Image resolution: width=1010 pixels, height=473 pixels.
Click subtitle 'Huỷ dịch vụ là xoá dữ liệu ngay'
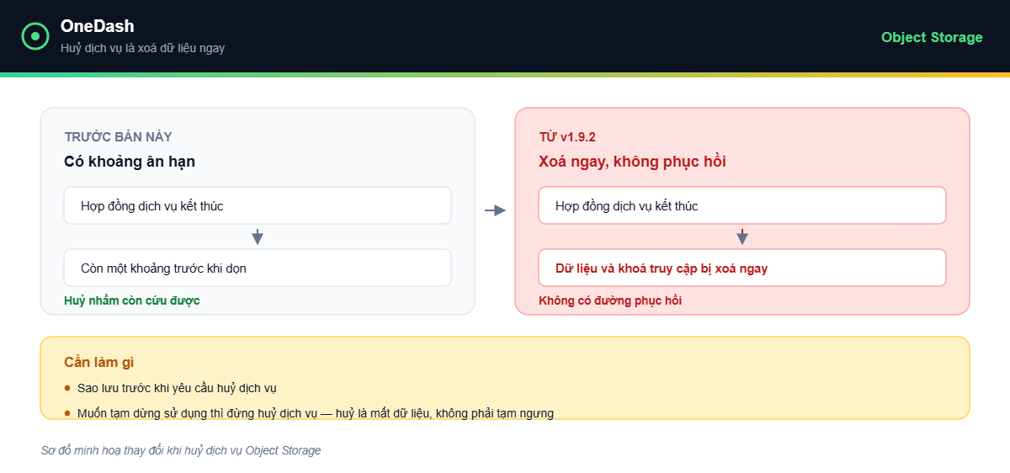(x=142, y=48)
